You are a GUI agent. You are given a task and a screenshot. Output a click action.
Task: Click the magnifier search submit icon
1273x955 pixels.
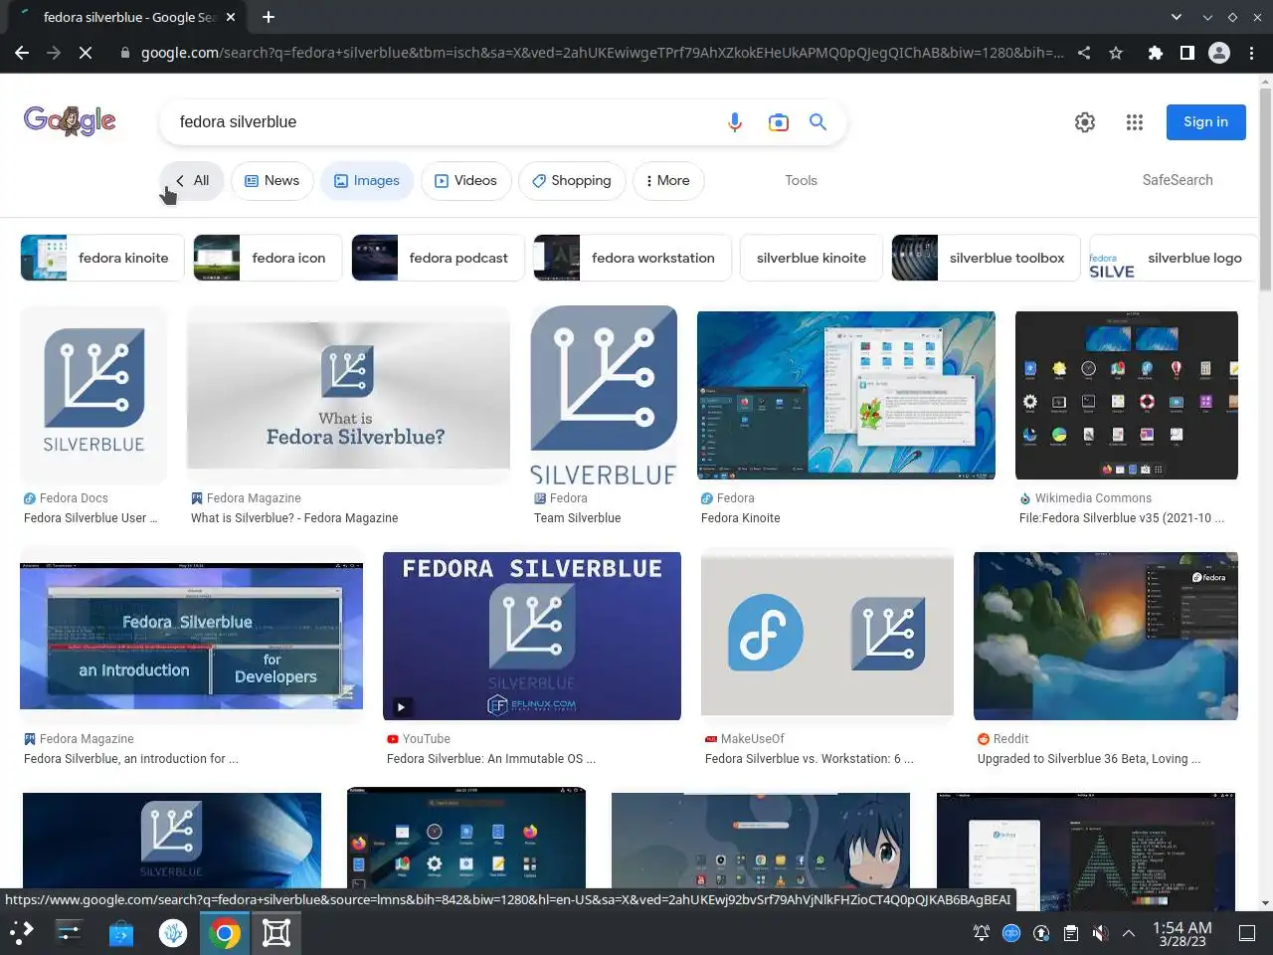(818, 121)
